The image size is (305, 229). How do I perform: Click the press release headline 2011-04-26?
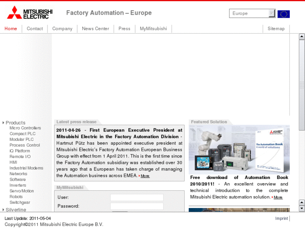119,133
